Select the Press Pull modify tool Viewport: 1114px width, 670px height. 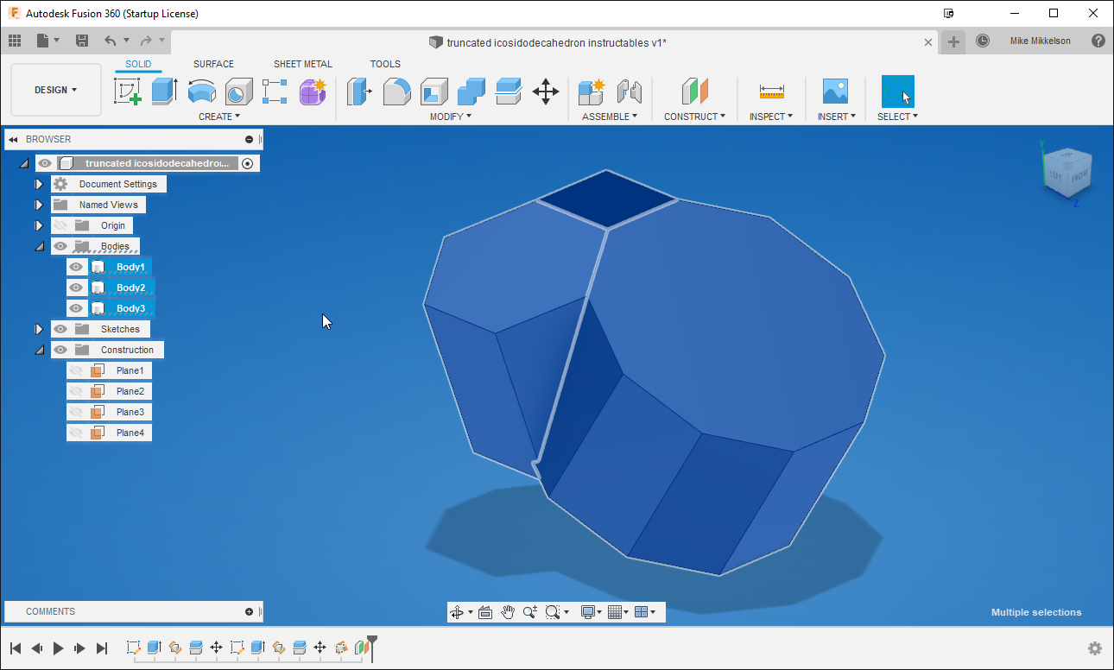pos(360,91)
